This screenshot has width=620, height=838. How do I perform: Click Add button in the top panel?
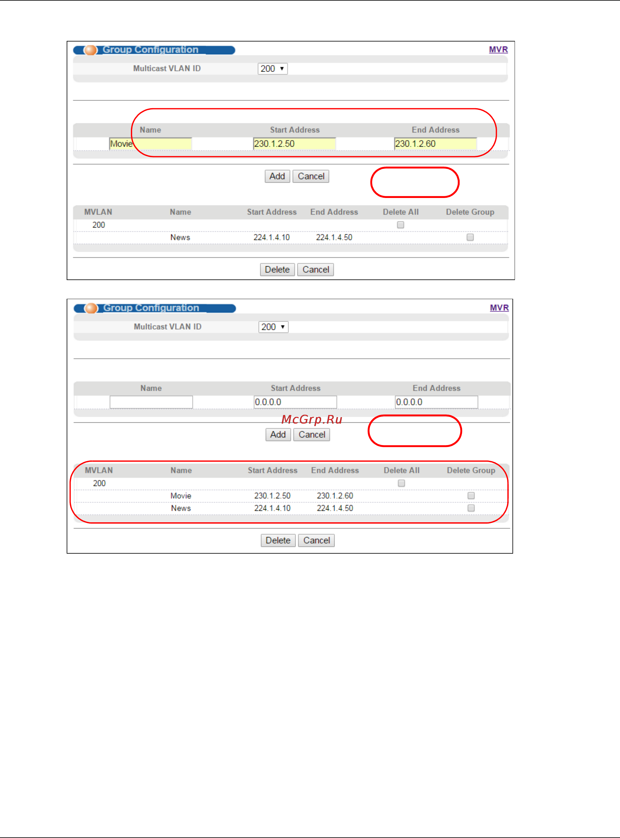277,176
